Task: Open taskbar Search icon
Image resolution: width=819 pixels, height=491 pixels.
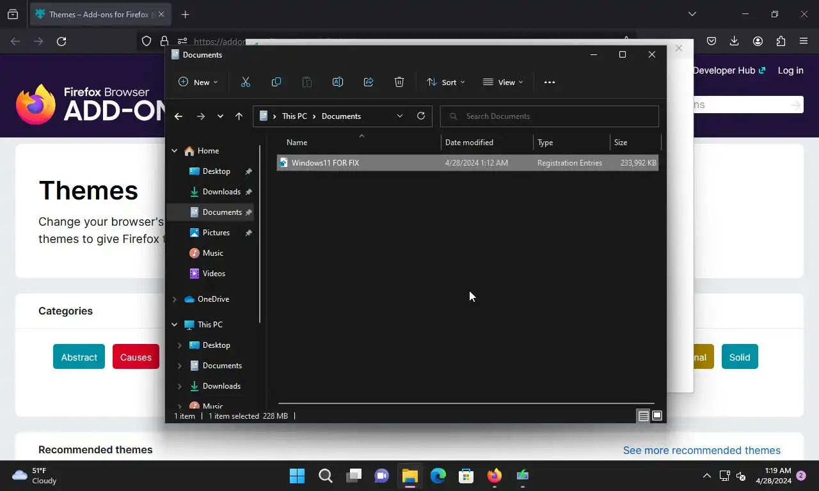Action: (325, 476)
